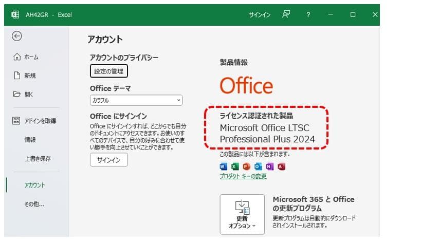Click the Access product icon
Viewport: 421px width, 243px height.
pyautogui.click(x=281, y=166)
